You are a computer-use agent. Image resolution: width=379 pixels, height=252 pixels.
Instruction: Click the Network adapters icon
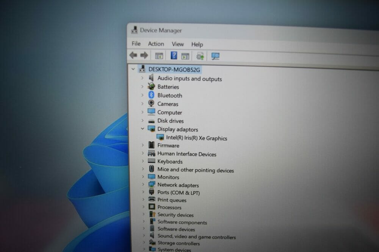[x=152, y=184]
